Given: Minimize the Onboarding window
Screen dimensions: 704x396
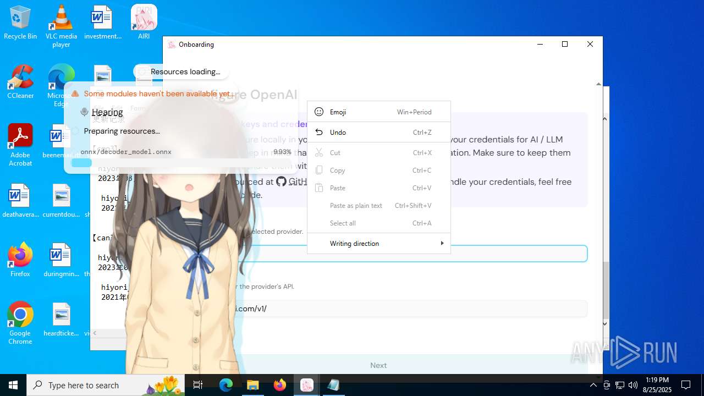Looking at the screenshot, I should (x=540, y=44).
